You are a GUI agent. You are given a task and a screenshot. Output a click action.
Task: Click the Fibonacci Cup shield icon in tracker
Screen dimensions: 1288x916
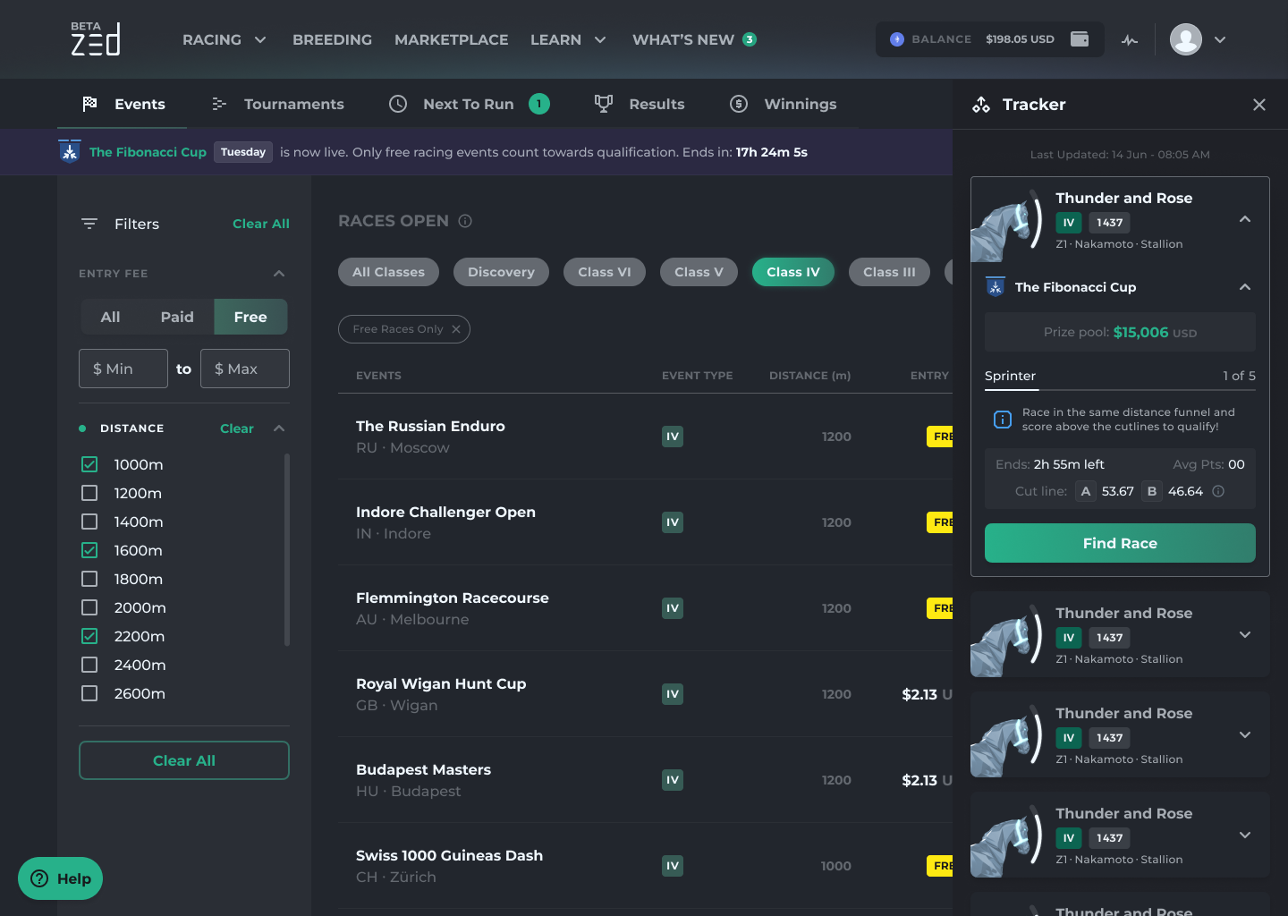pyautogui.click(x=995, y=287)
